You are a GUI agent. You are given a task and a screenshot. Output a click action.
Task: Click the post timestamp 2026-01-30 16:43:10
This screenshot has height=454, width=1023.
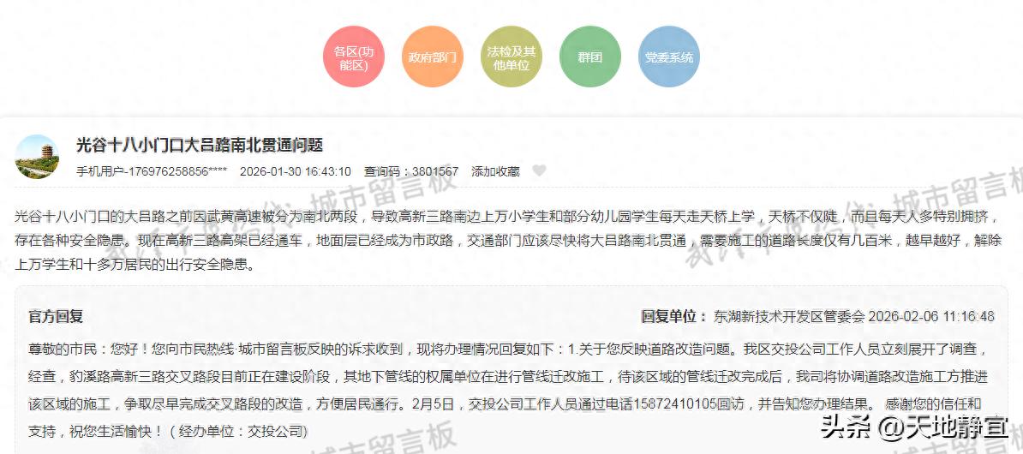click(295, 171)
